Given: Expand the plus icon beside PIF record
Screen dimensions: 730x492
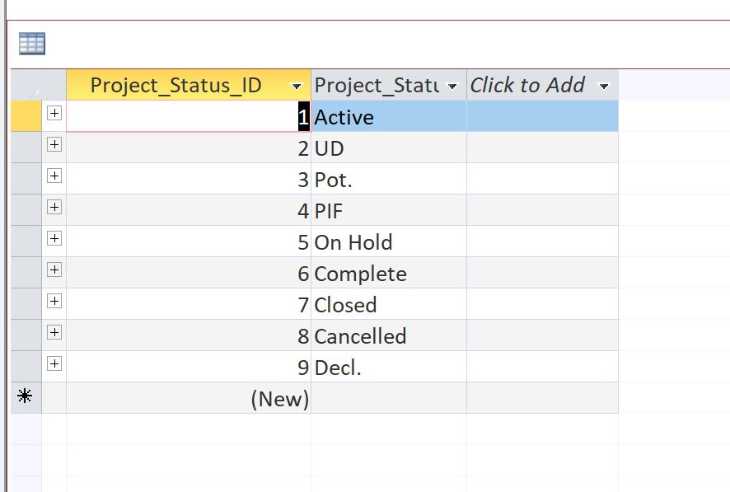Looking at the screenshot, I should coord(54,208).
